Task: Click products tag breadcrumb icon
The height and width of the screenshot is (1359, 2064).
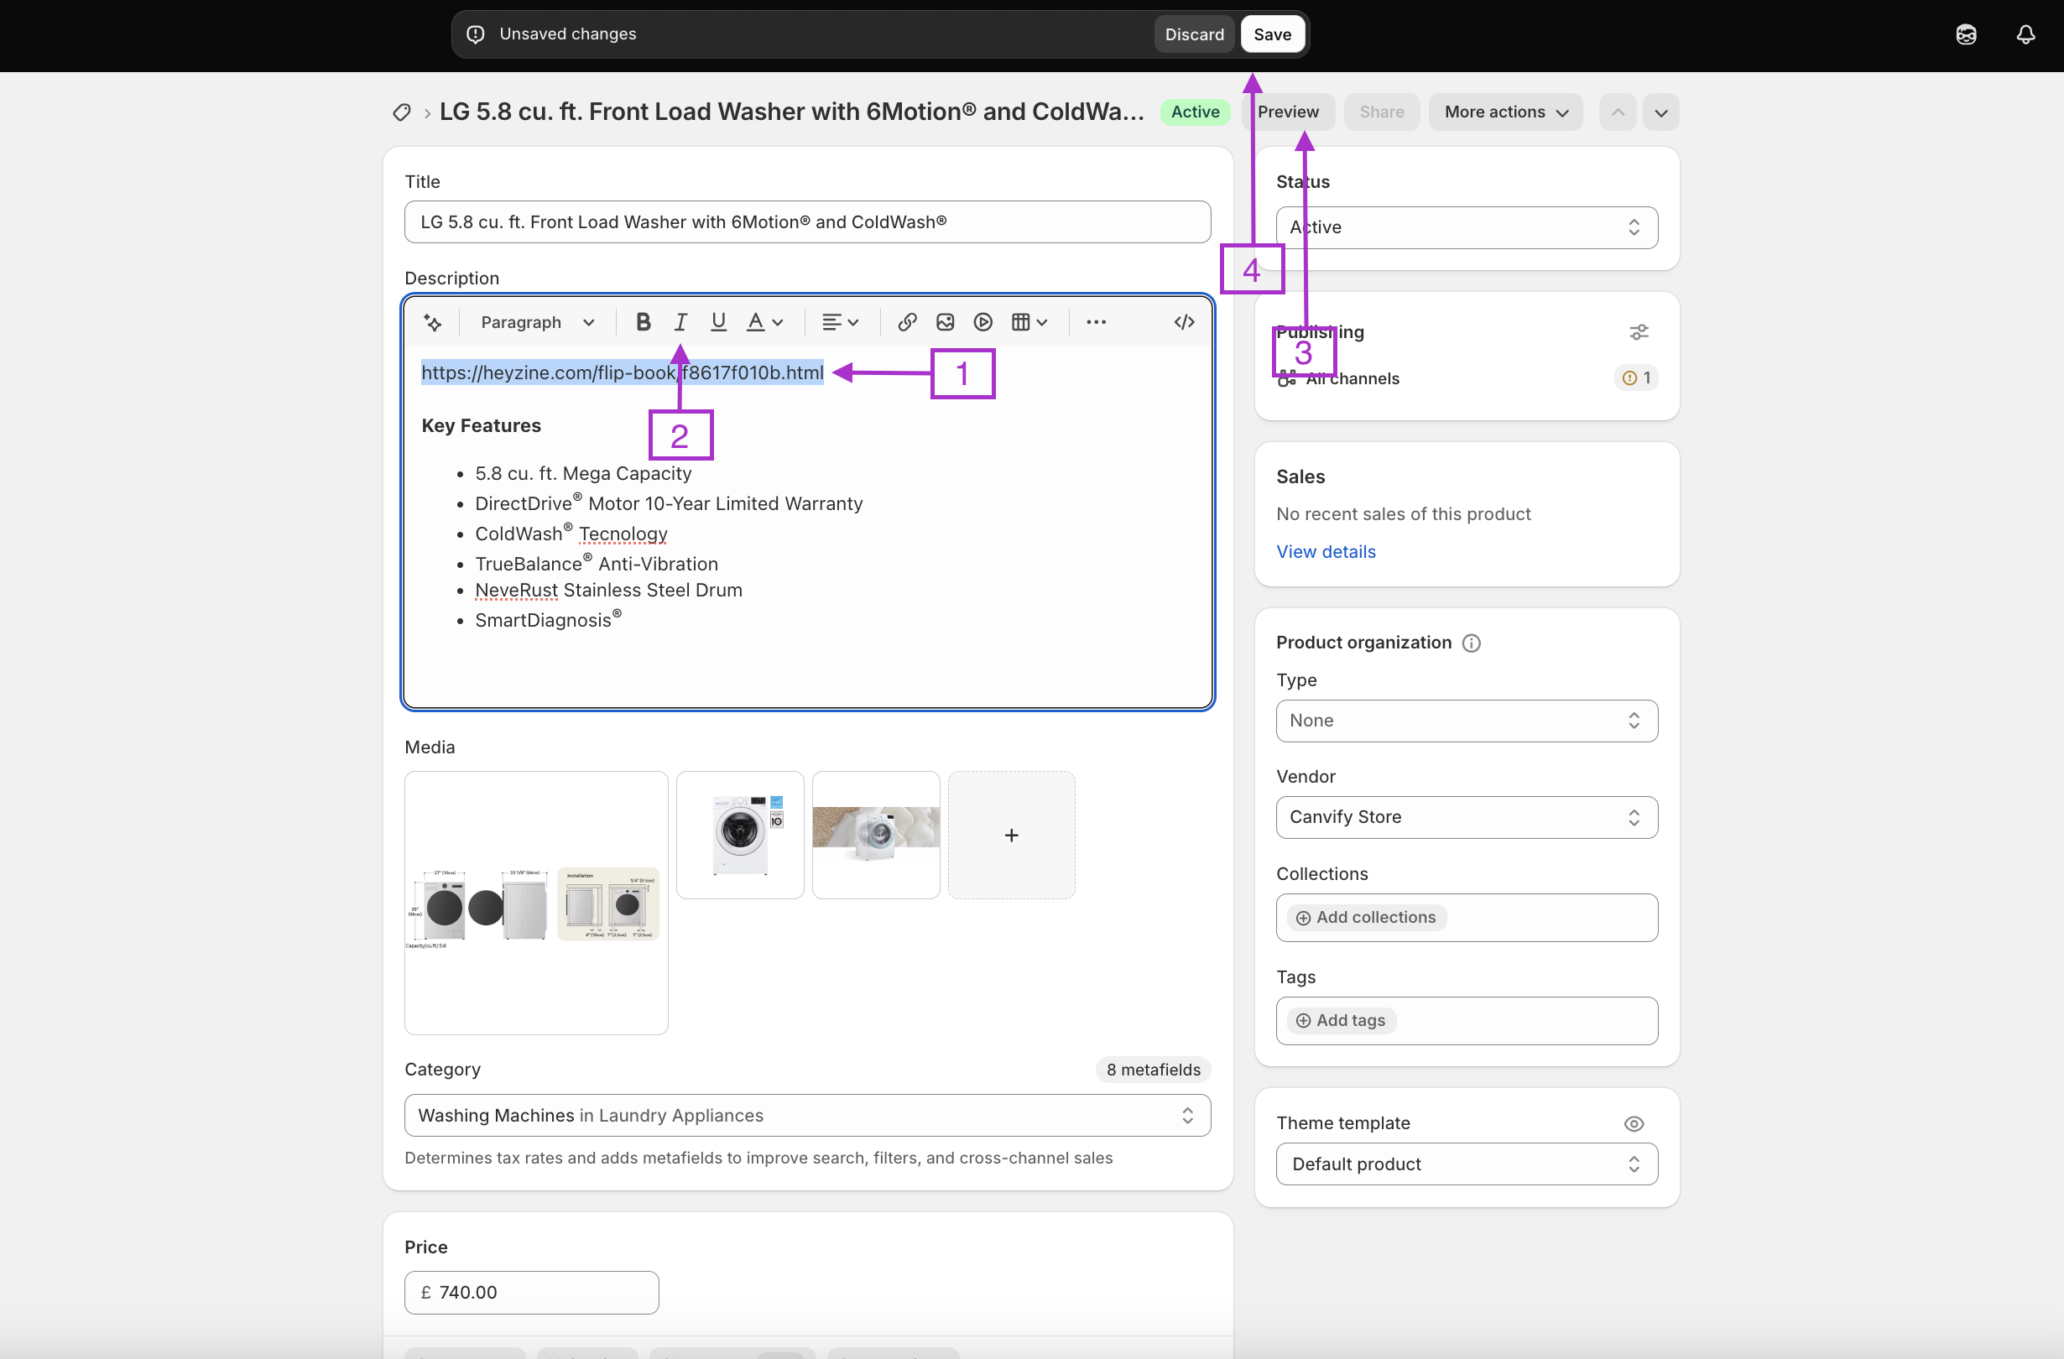Action: click(x=402, y=112)
